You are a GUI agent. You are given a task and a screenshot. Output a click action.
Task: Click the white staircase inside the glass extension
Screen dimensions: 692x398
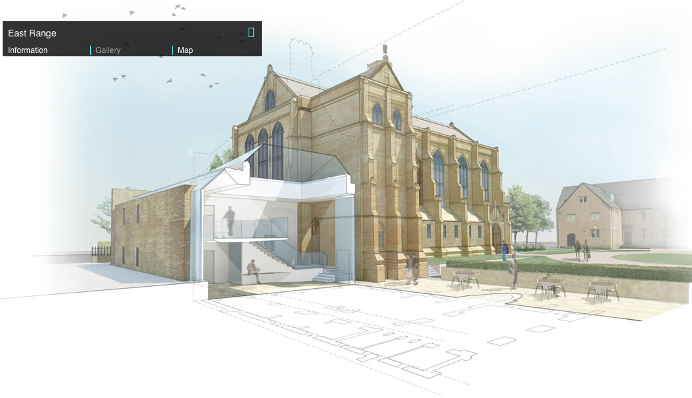coord(278,255)
